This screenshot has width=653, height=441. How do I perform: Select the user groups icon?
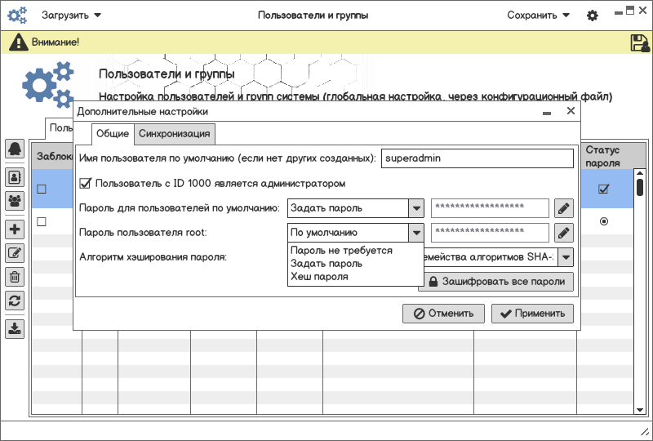15,199
